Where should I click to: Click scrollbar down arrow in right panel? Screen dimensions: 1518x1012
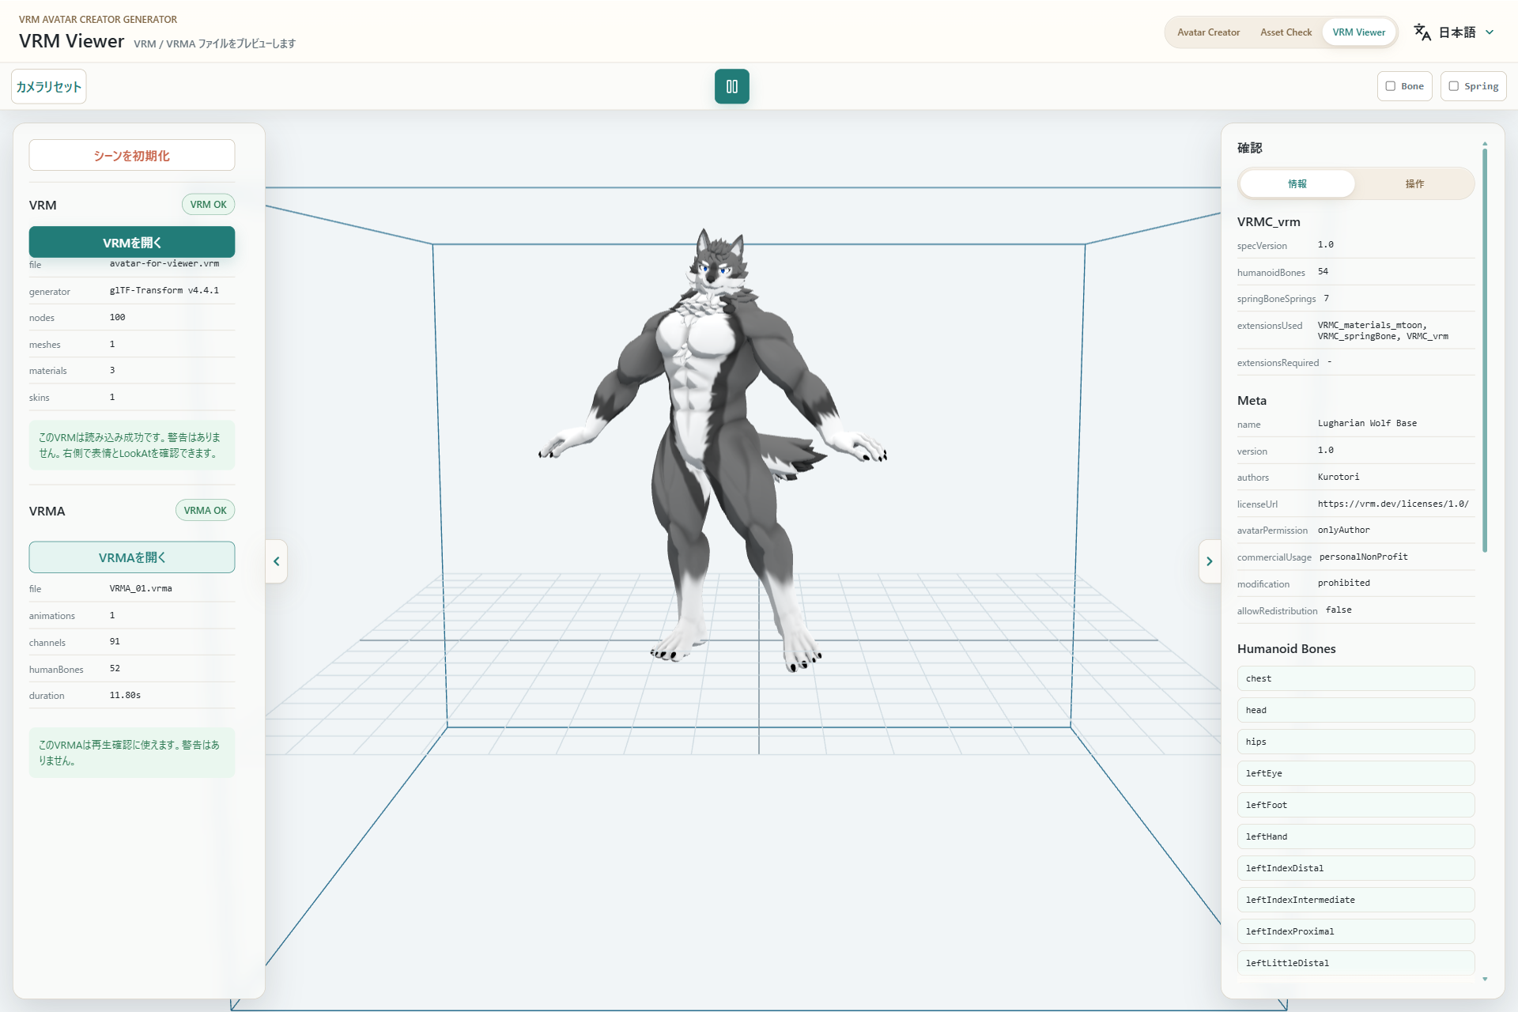pos(1485,980)
